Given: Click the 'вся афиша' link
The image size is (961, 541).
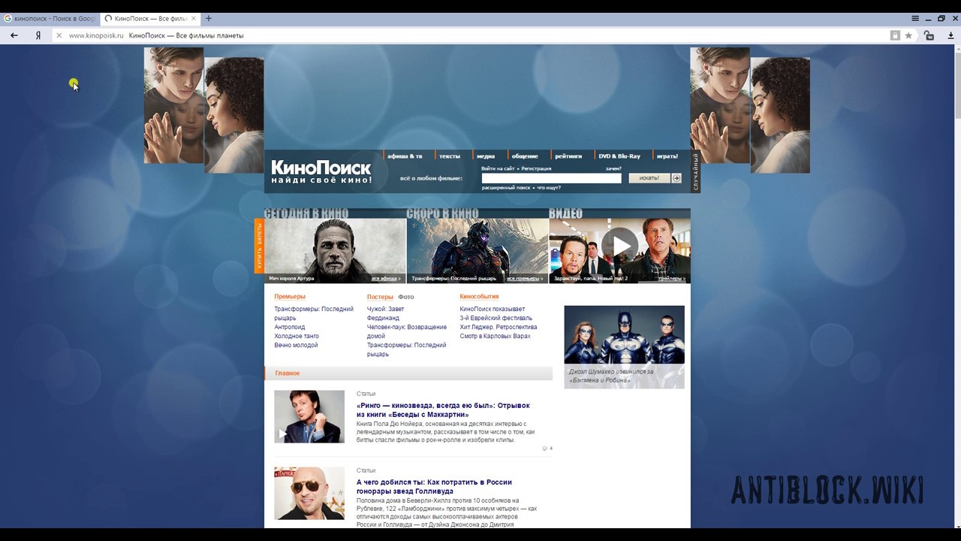Looking at the screenshot, I should pyautogui.click(x=386, y=279).
